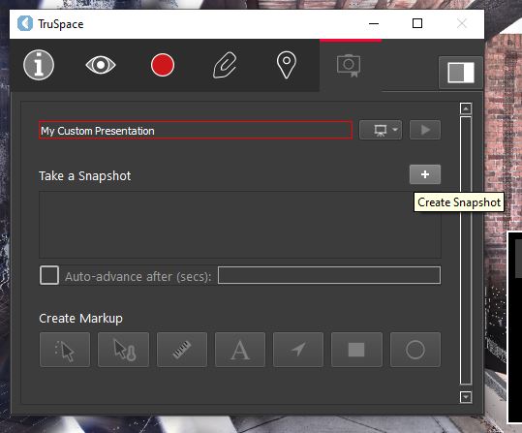Select the pointer selection markup tool
Screen dimensions: 522x433
(65, 350)
